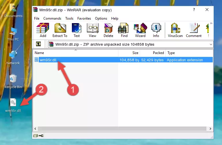Open the archive path dropdown
Viewport: 222px width, 145px height.
(211, 44)
